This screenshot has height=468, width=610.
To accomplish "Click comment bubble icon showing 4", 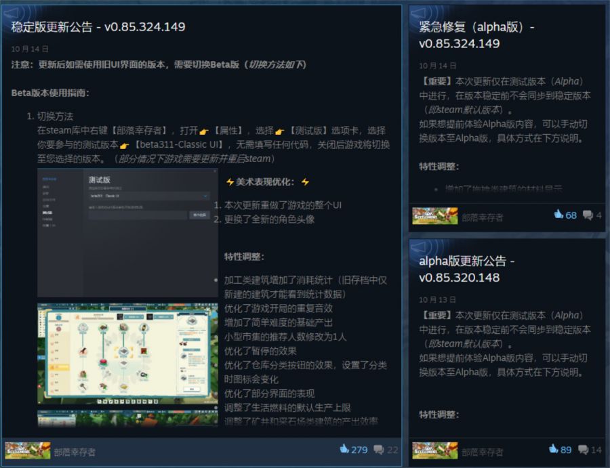I will [x=588, y=215].
